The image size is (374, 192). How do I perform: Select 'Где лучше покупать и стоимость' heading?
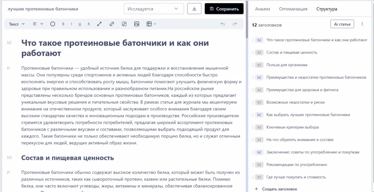[296, 177]
